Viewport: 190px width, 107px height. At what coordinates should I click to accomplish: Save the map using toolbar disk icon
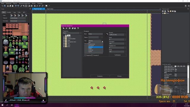[x=5, y=6]
